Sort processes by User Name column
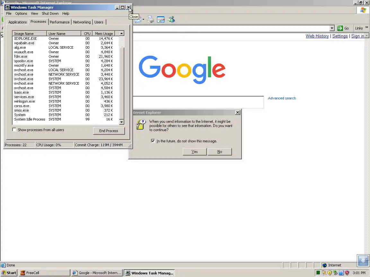The image size is (370, 277). point(64,33)
